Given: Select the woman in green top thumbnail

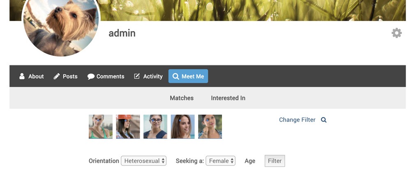Looking at the screenshot, I should click(x=101, y=127).
